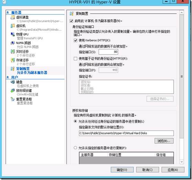Click the 实时迁移 (live migration) icon
This screenshot has width=192, height=180.
pyautogui.click(x=13, y=51)
